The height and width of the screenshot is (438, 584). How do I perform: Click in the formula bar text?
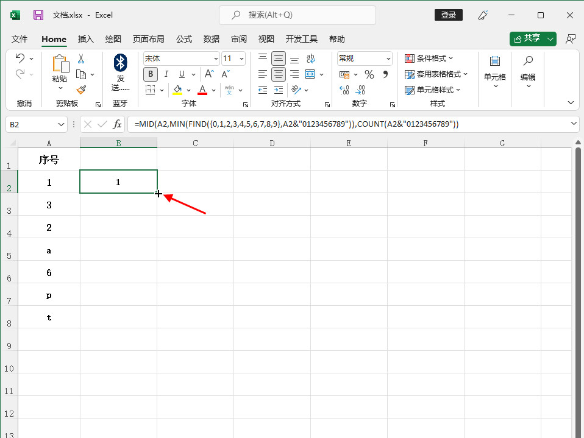point(296,124)
